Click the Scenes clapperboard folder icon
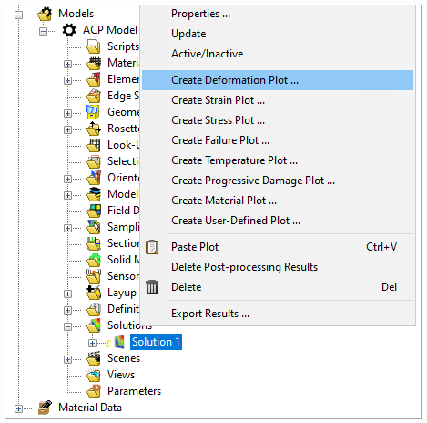This screenshot has width=427, height=423. point(94,358)
